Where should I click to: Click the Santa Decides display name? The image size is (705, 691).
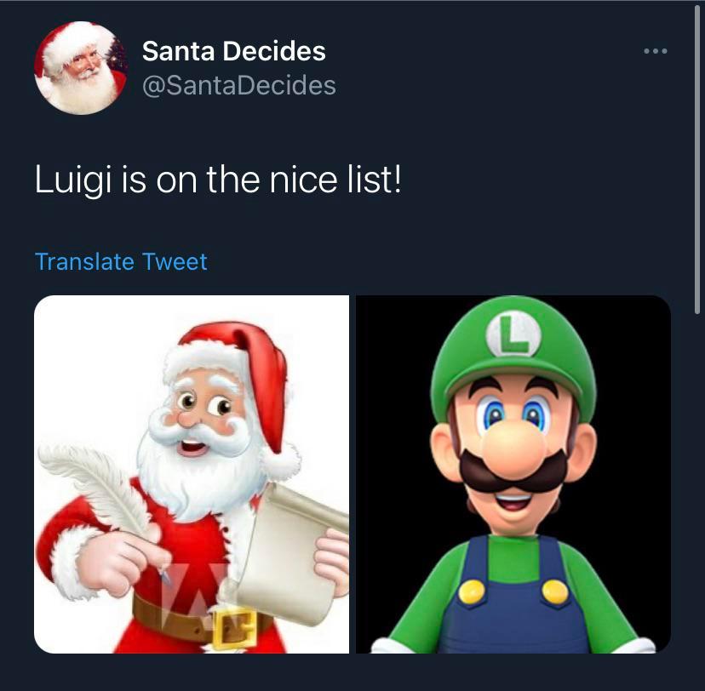233,51
